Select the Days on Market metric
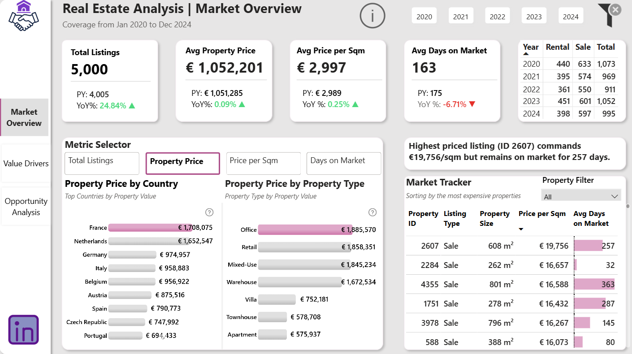Image resolution: width=632 pixels, height=354 pixels. (344, 164)
